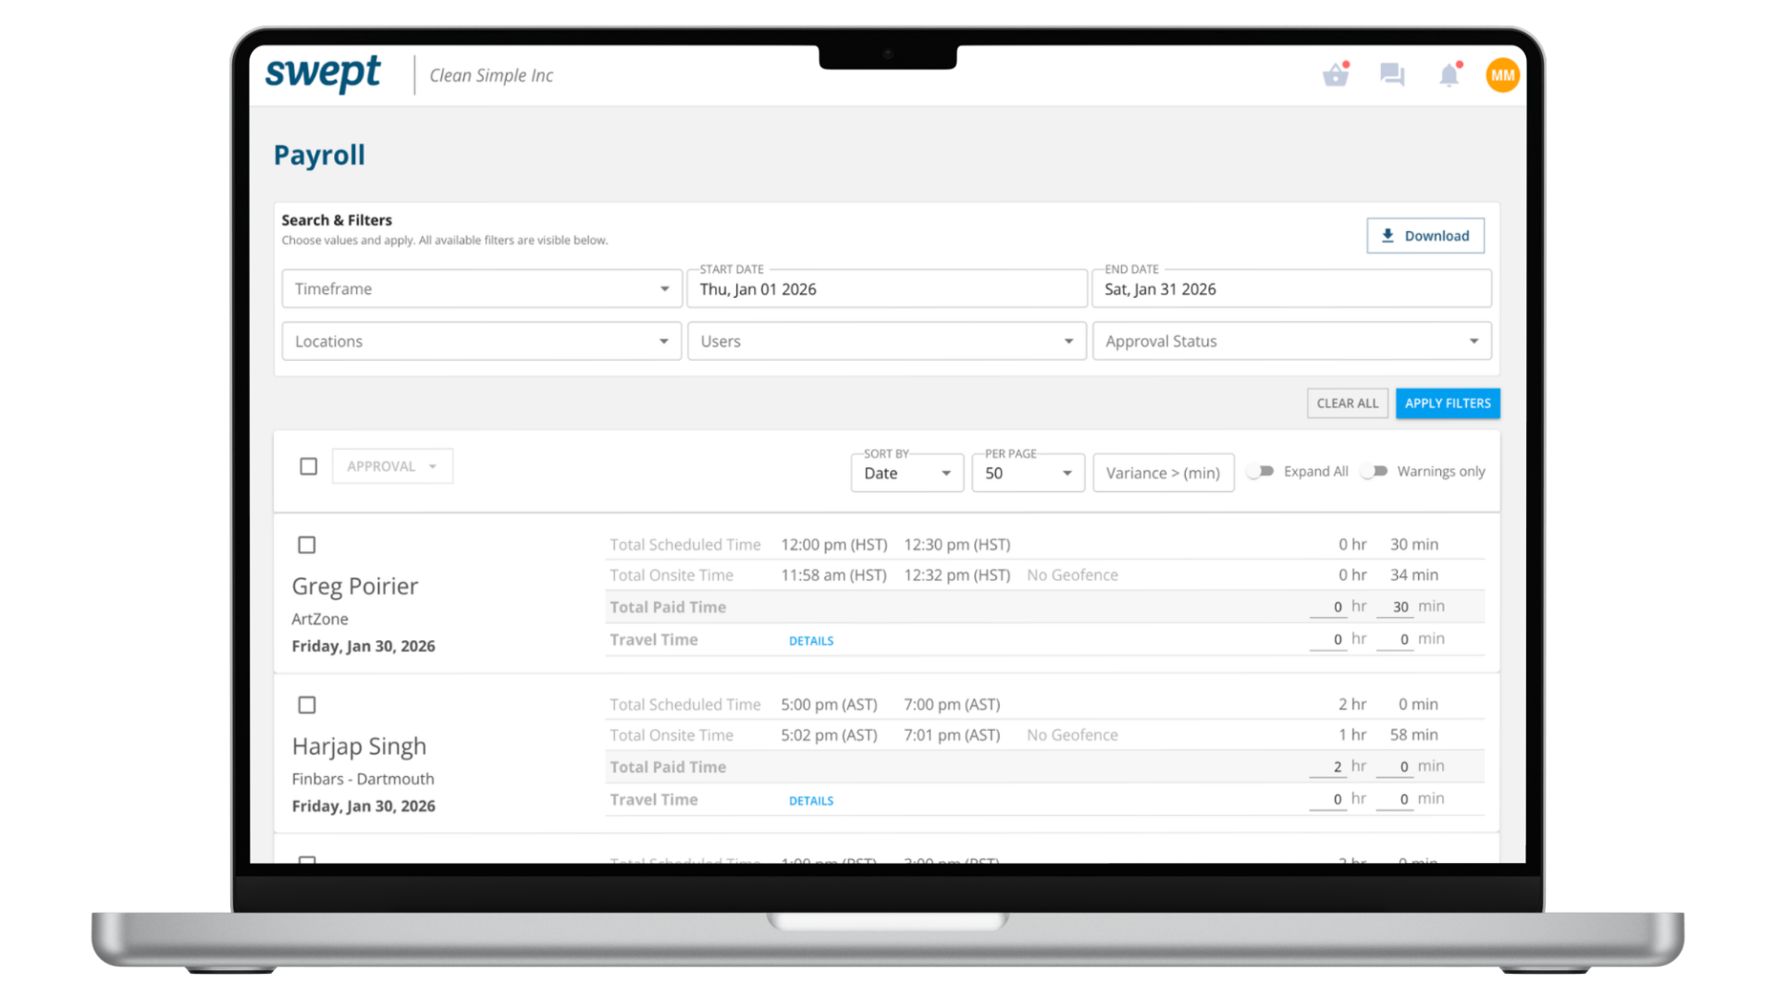The image size is (1776, 999).
Task: Click the Variance > (min) field
Action: pos(1164,473)
